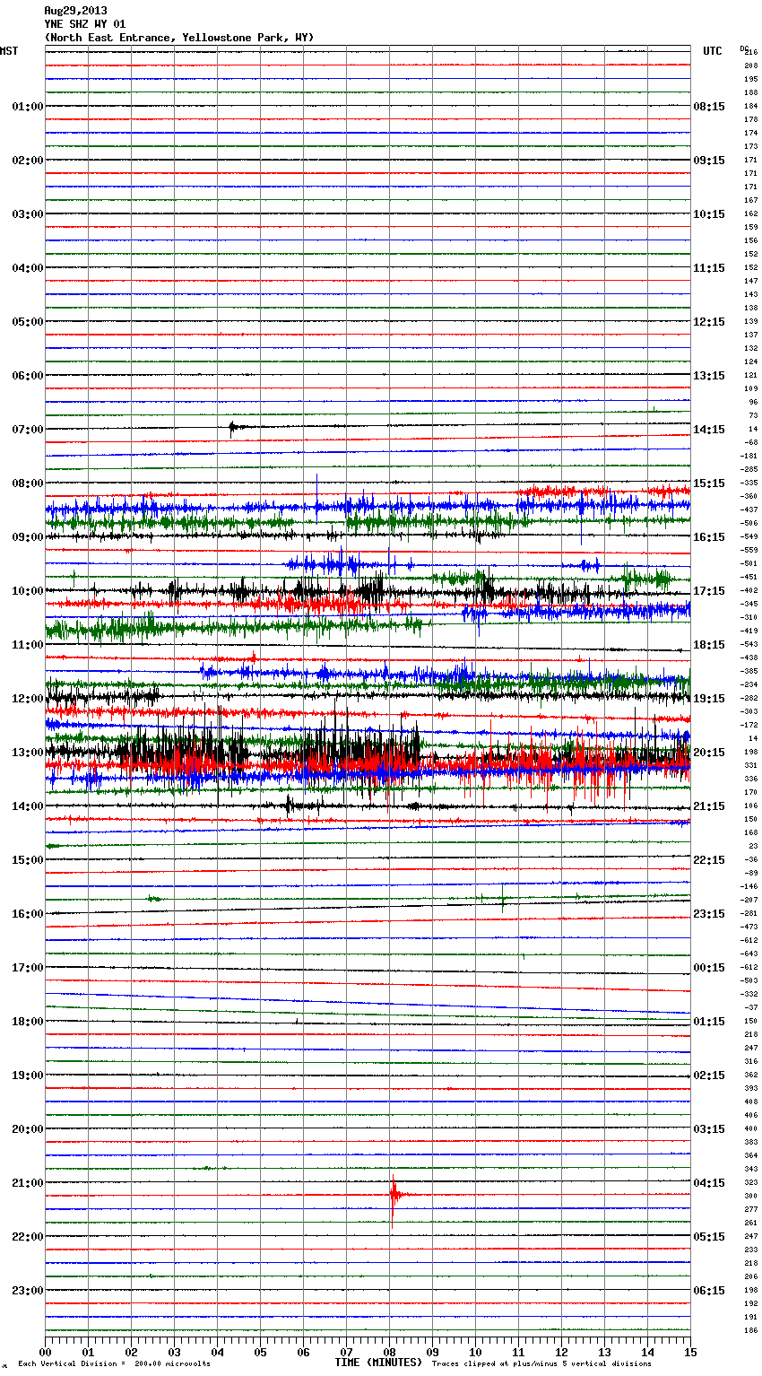The width and height of the screenshot is (762, 1376).
Task: Select the 22:00 MST time label
Action: tap(28, 1237)
